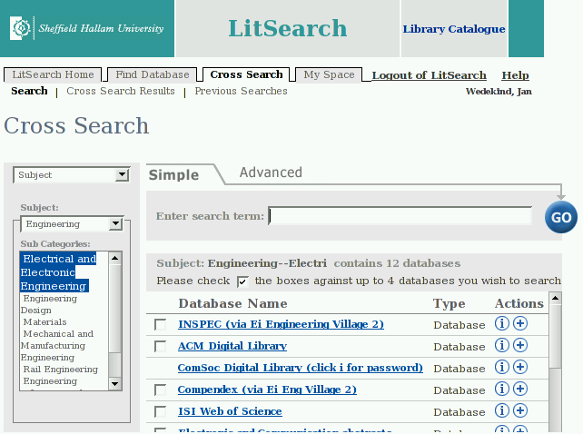Screen dimensions: 583x434
Task: Open info for INSPEC database
Action: (501, 323)
